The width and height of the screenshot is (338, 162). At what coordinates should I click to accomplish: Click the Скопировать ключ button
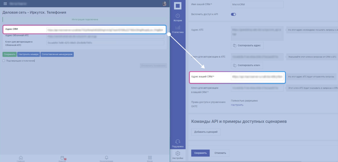click(247, 65)
